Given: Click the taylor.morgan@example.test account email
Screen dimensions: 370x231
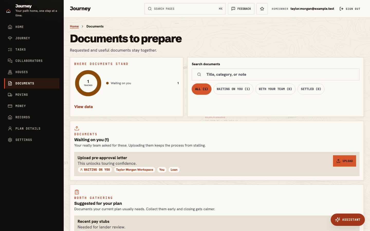Looking at the screenshot, I should click(312, 9).
